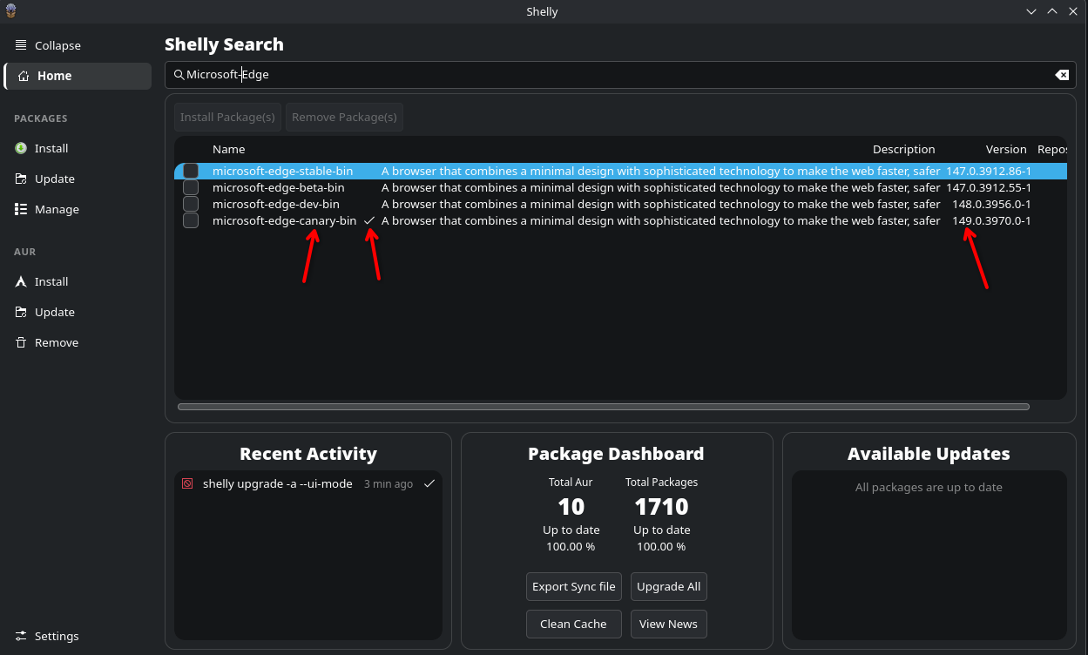
Task: Click the search magnifier icon
Action: tap(179, 75)
